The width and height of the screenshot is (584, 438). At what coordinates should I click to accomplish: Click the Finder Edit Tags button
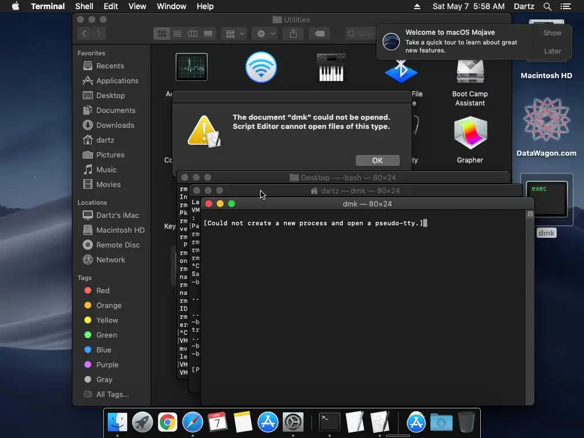click(319, 34)
